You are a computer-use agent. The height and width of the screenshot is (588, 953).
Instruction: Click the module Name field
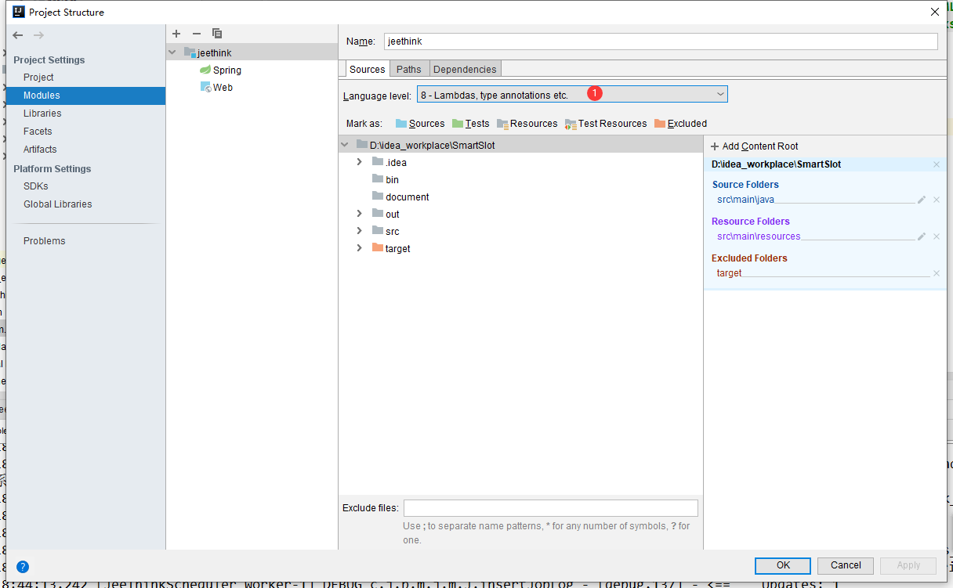click(x=661, y=41)
